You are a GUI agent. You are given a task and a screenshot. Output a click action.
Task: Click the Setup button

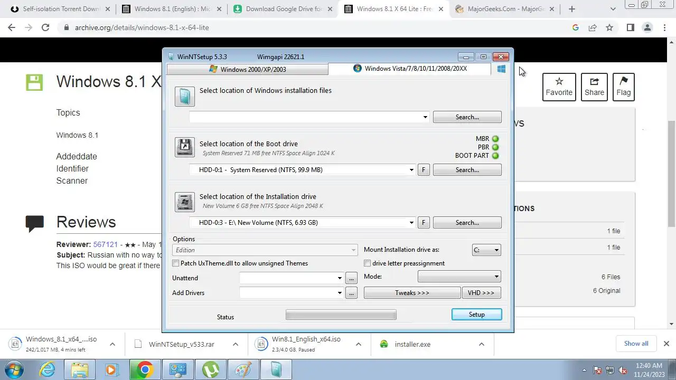coord(476,315)
